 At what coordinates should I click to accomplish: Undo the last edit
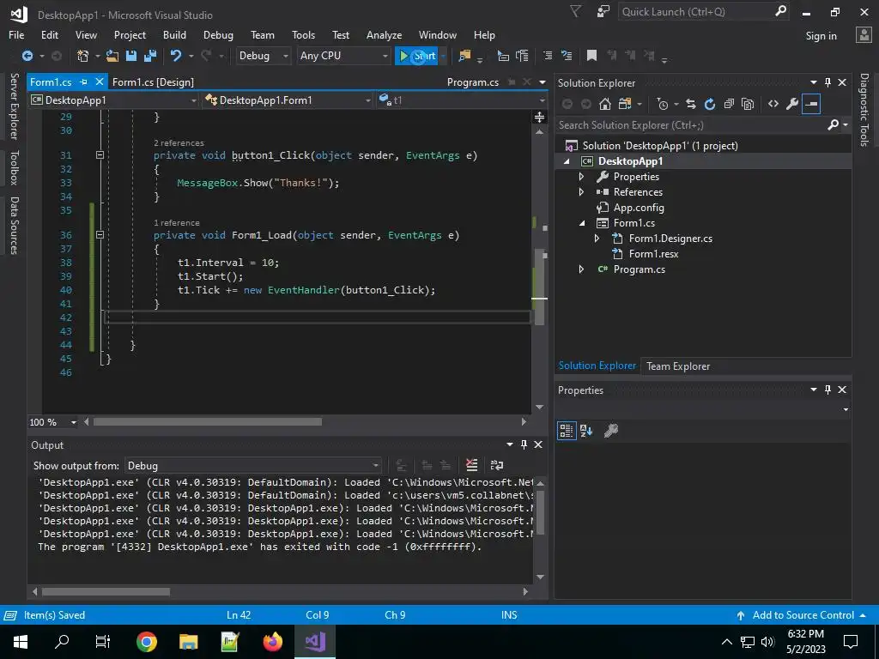pyautogui.click(x=176, y=56)
